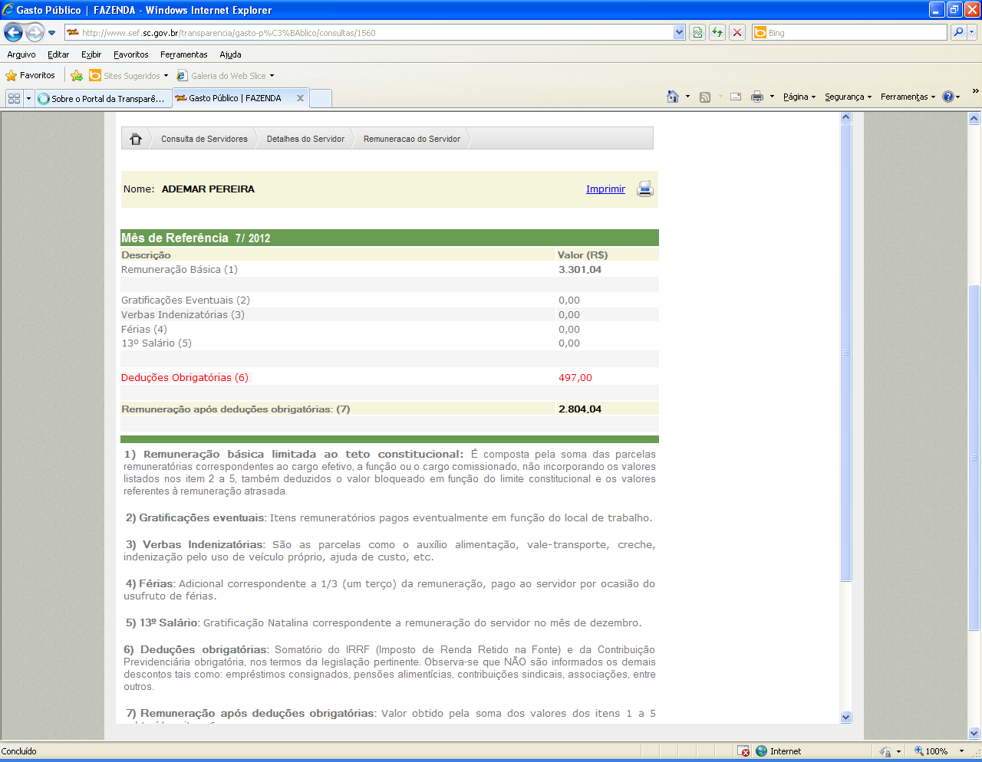Expand print options dropdown arrow
This screenshot has height=762, width=982.
[772, 97]
